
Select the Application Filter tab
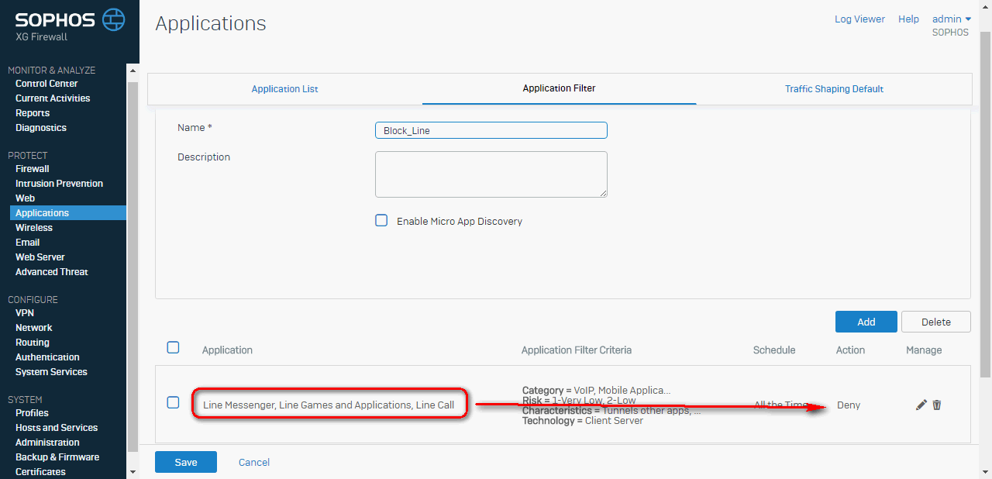[x=560, y=88]
